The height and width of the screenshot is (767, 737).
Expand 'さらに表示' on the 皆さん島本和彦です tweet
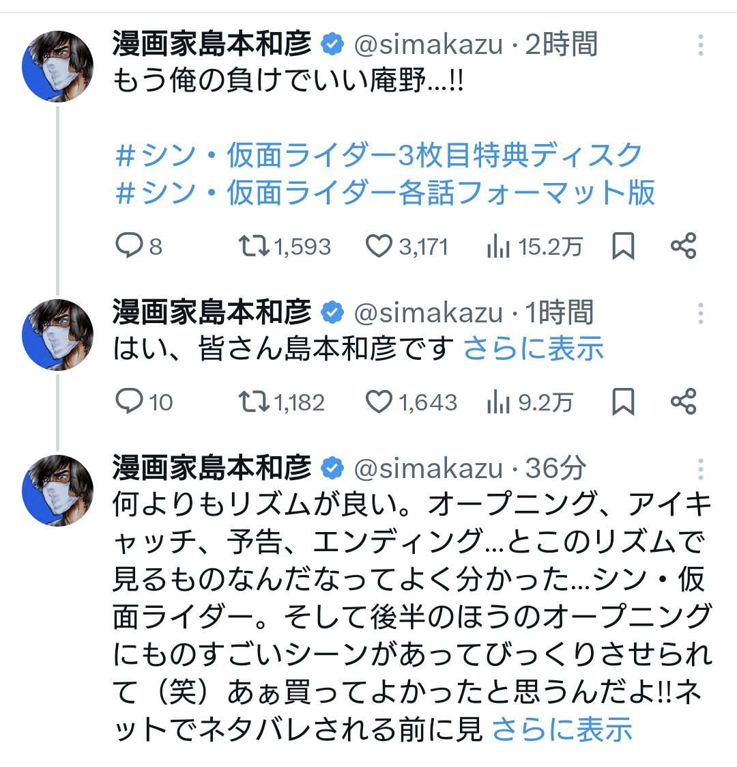pos(534,349)
